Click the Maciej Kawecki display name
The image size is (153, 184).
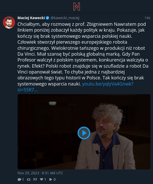[31, 18]
